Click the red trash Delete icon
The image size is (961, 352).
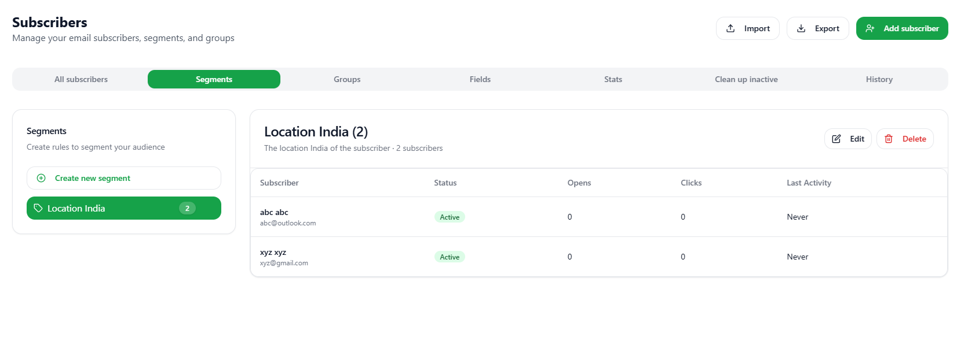pos(889,139)
